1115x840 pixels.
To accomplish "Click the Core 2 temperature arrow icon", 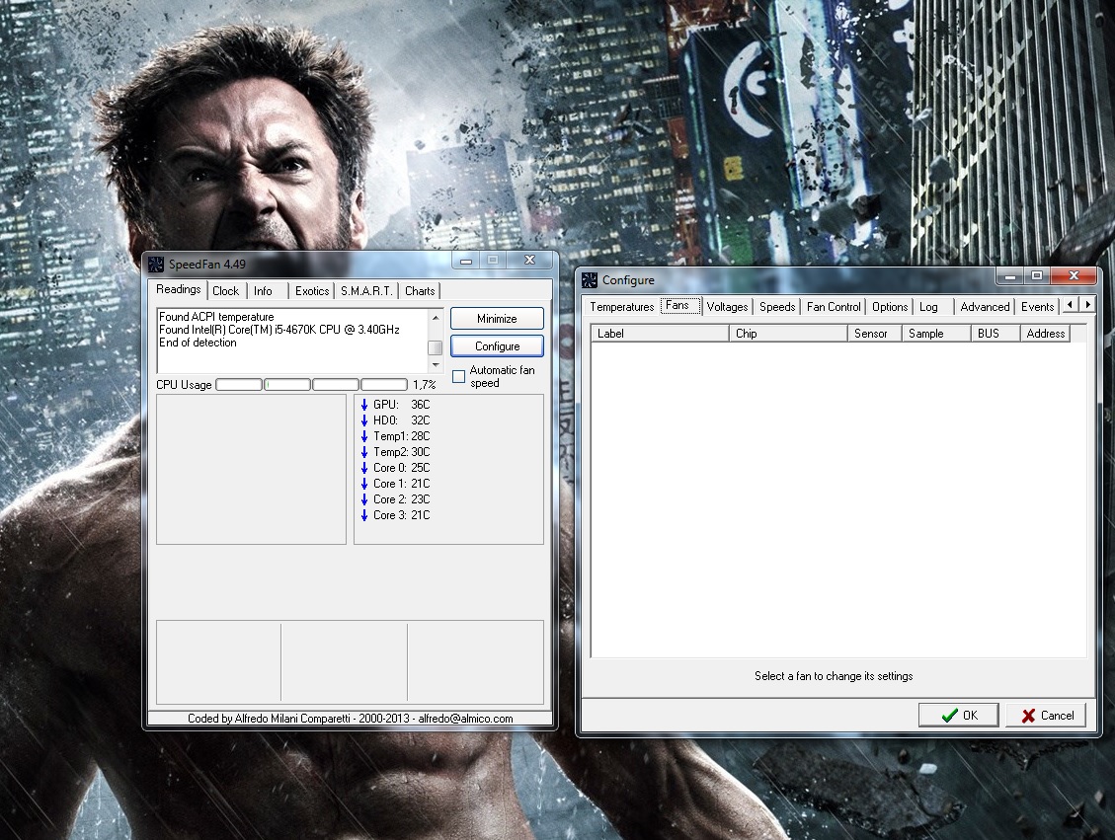I will 364,499.
